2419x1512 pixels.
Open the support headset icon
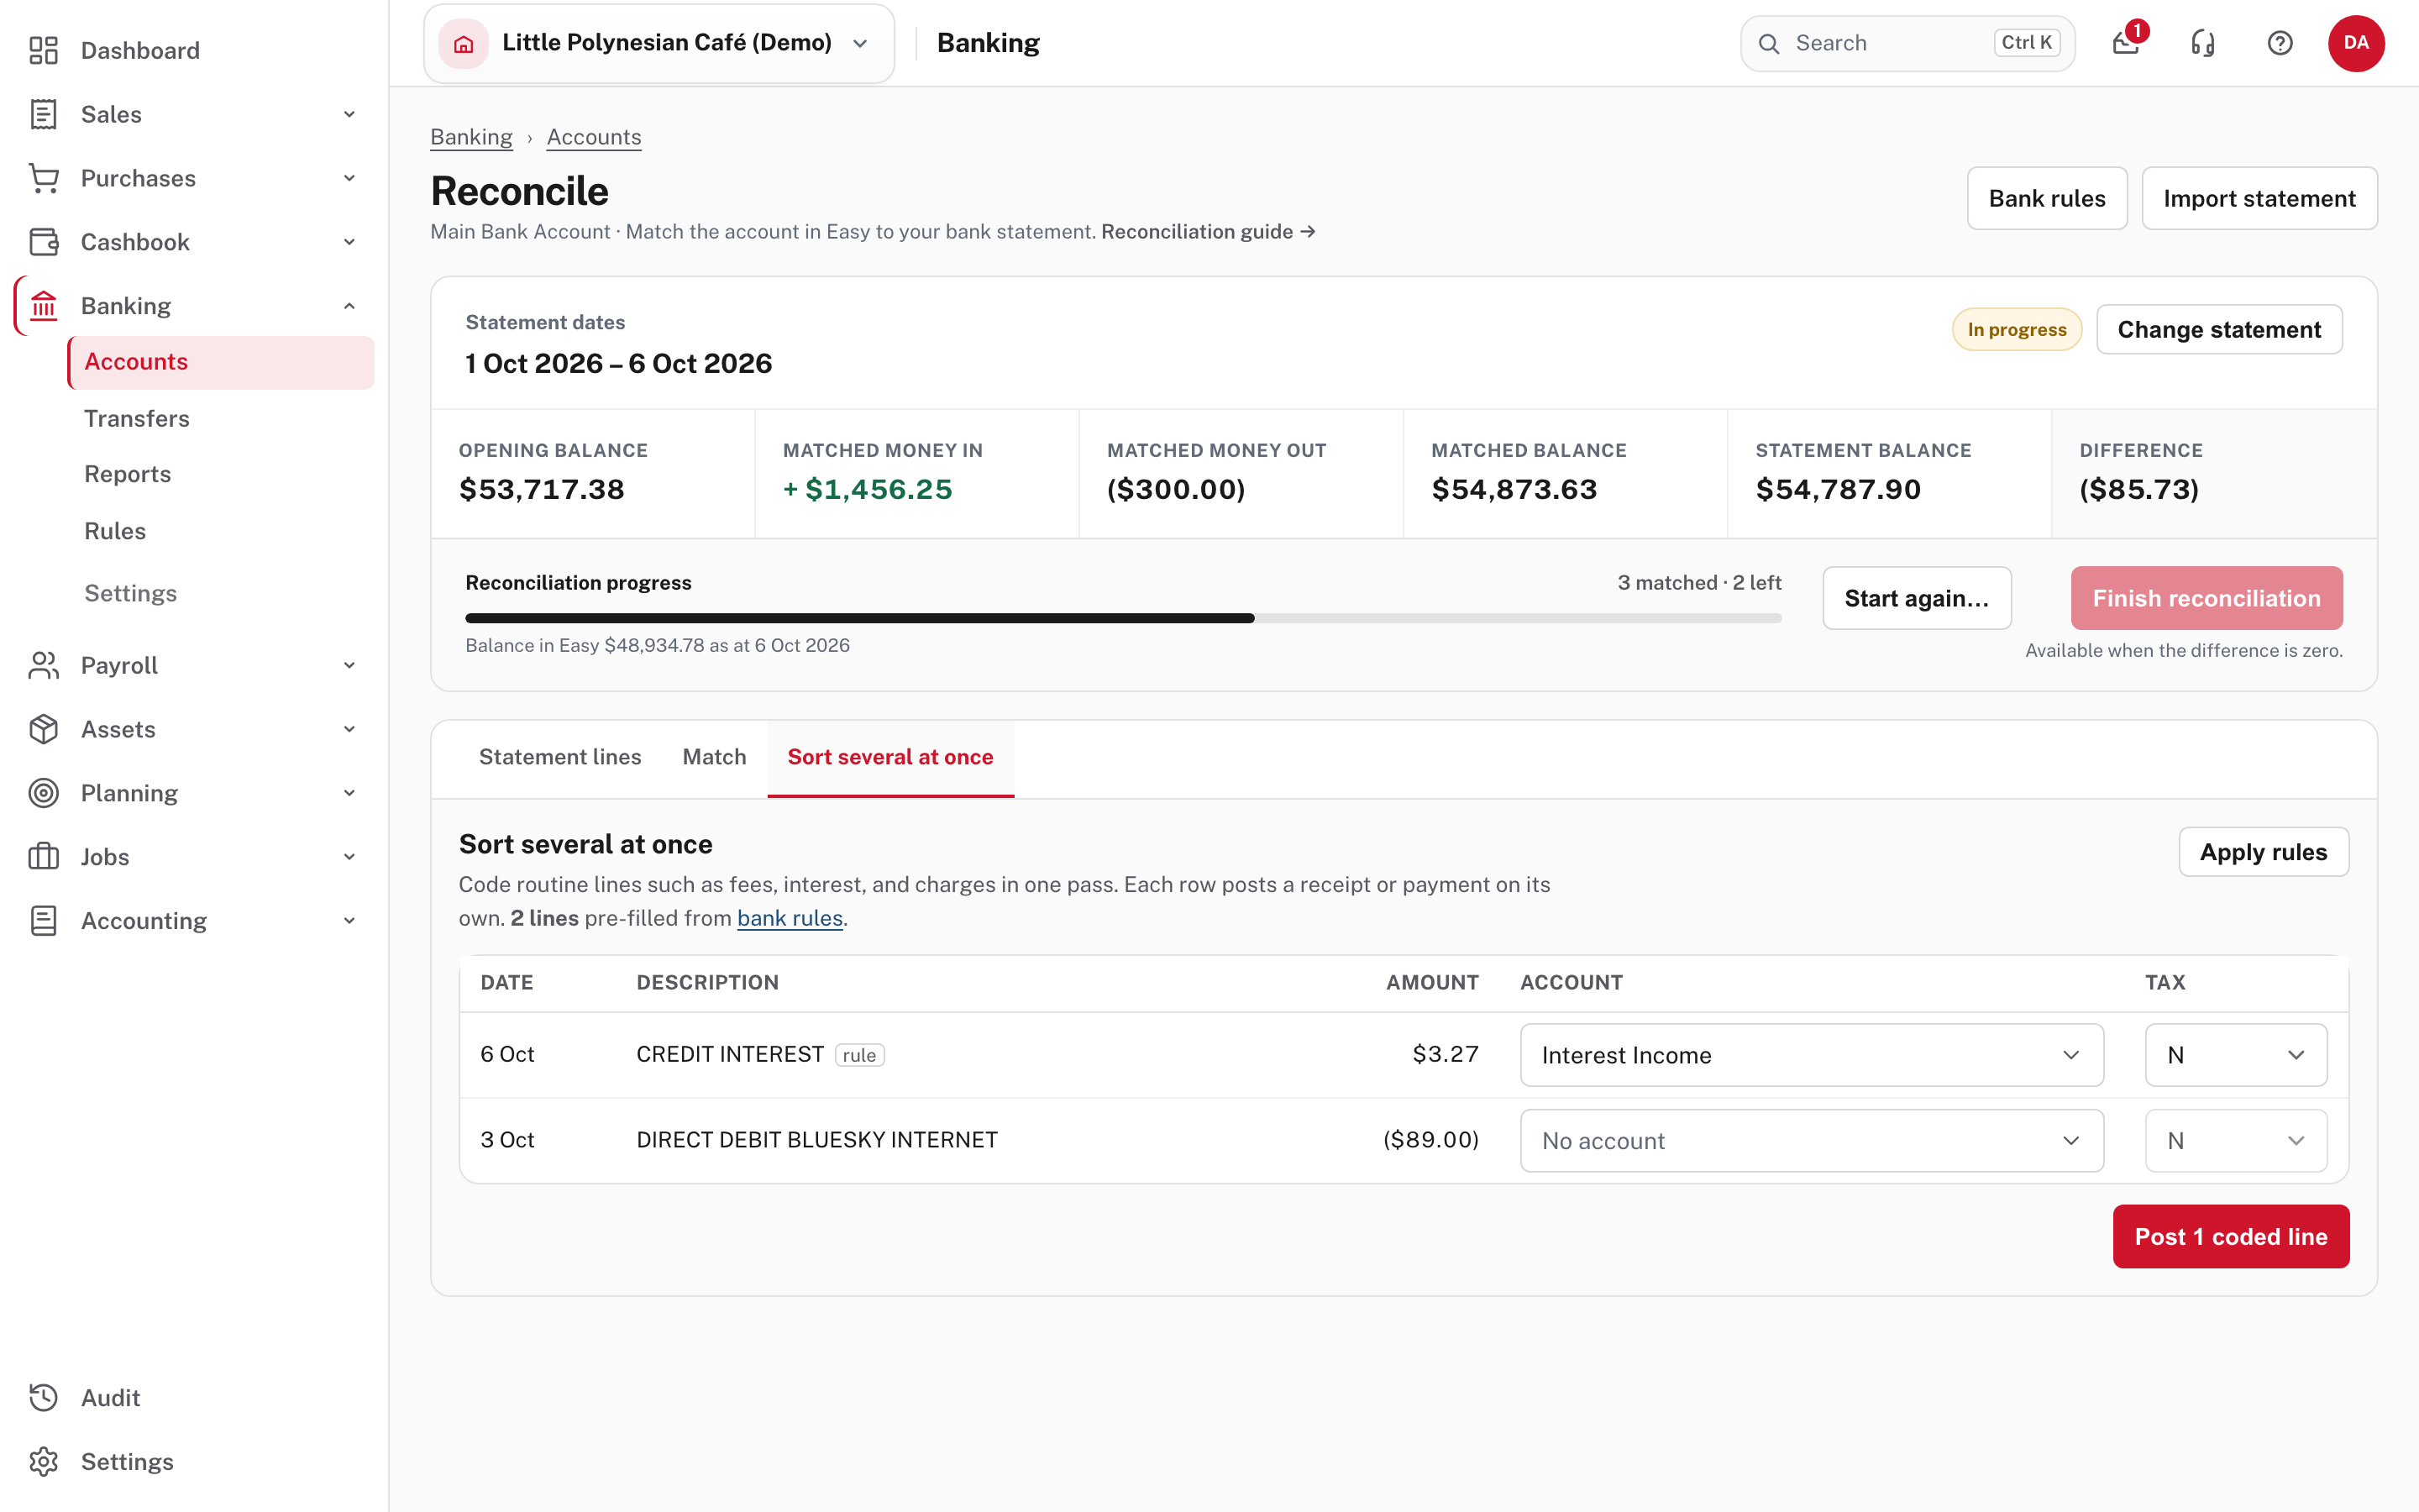pyautogui.click(x=2203, y=43)
